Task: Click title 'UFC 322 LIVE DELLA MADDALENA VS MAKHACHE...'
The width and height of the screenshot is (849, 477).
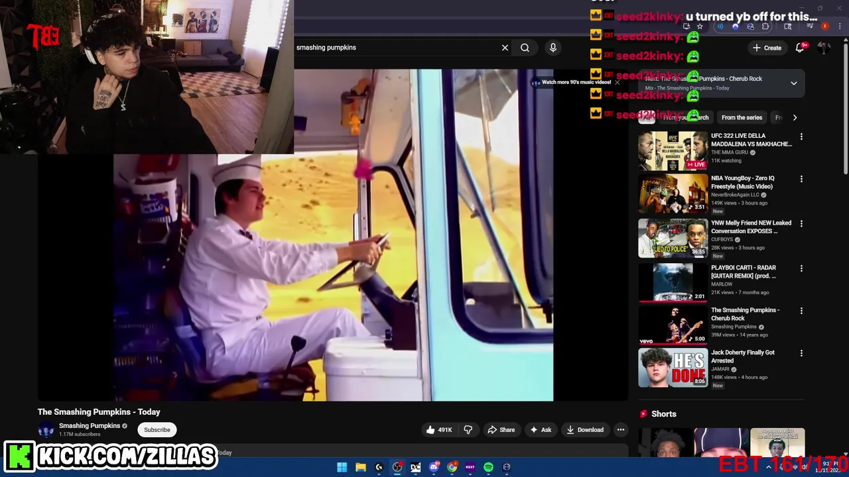Action: point(751,140)
